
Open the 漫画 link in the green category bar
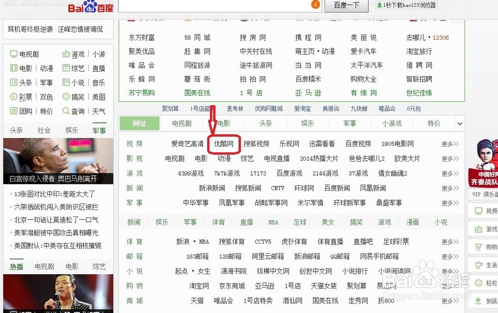pos(412,222)
